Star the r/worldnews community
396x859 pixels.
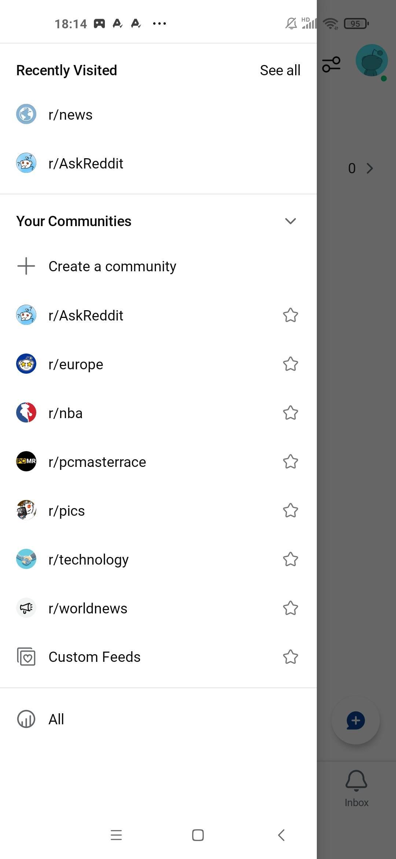[x=290, y=608]
